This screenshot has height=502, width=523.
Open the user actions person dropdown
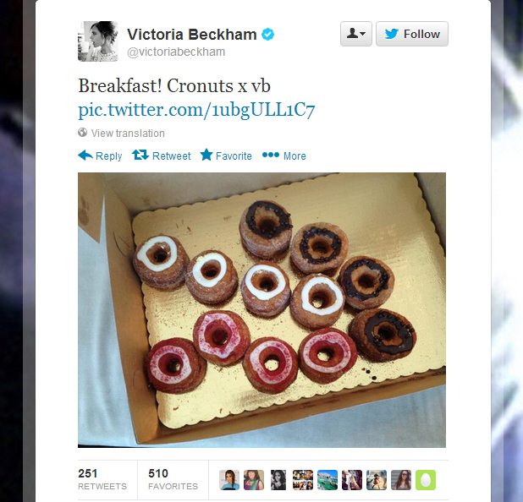click(356, 34)
